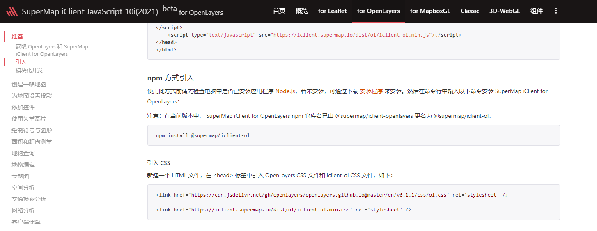Expand 添加控件 in sidebar
Viewport: 597px width, 231px height.
(23, 107)
